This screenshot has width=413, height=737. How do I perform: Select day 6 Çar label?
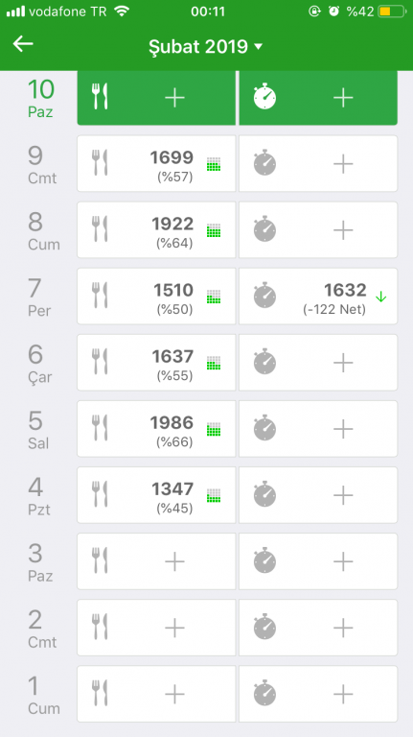tap(40, 364)
